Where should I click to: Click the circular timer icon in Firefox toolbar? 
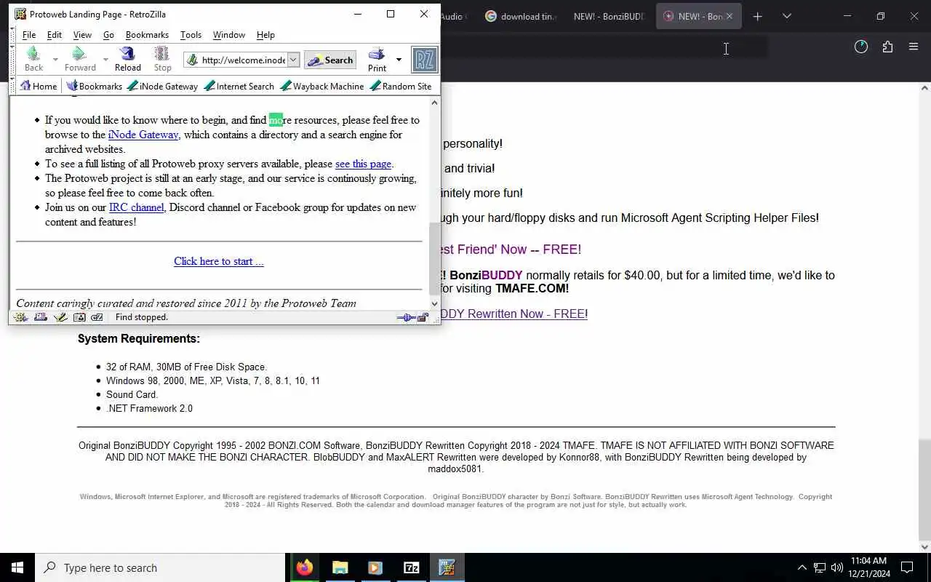861,47
